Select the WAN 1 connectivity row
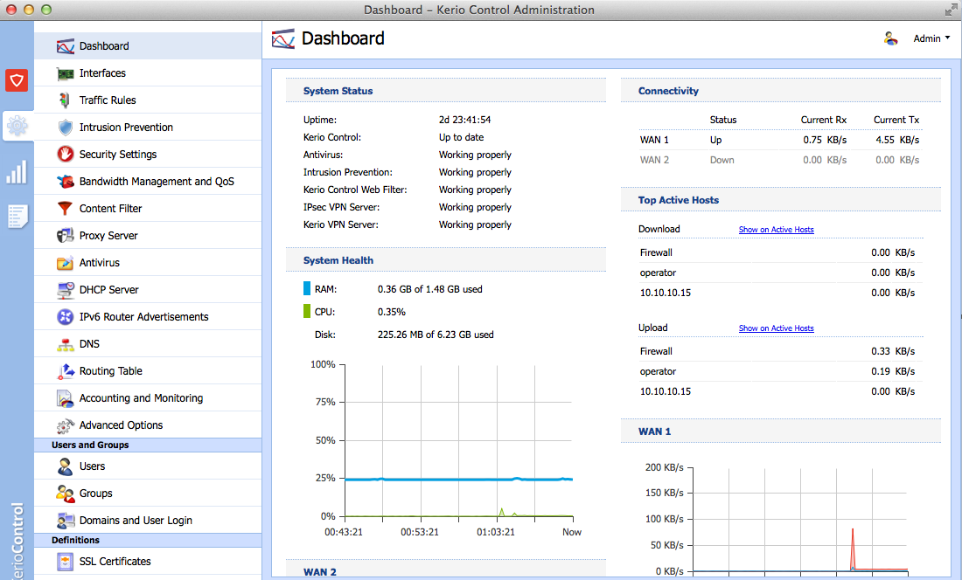The height and width of the screenshot is (580, 962). [x=780, y=140]
